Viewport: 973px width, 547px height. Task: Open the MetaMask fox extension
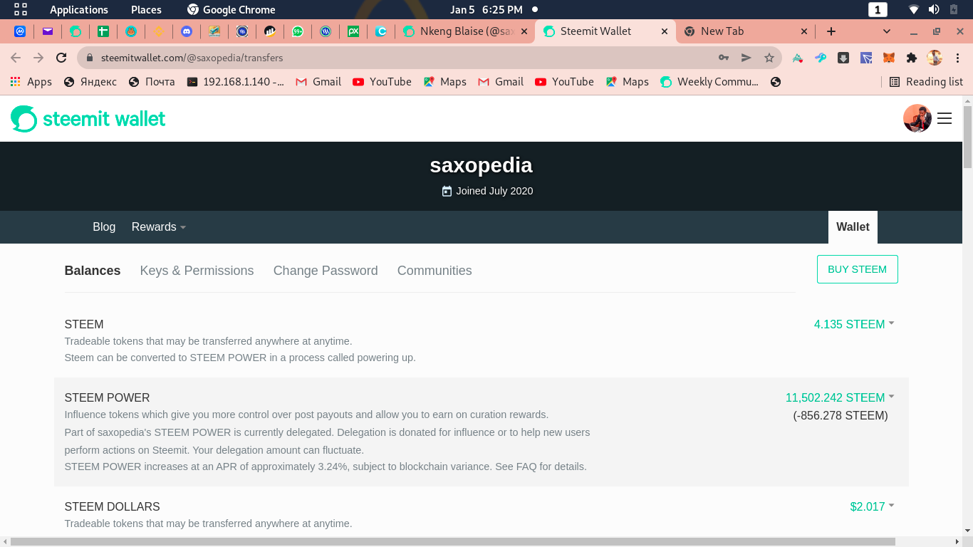(889, 58)
